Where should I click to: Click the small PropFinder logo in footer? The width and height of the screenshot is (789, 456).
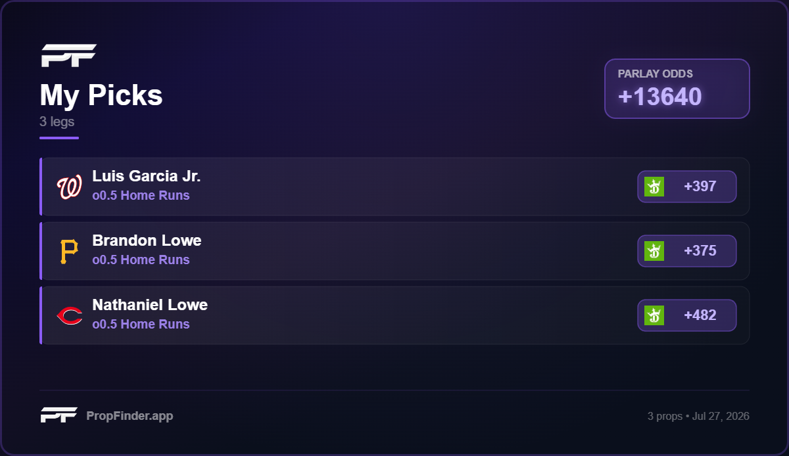(59, 415)
